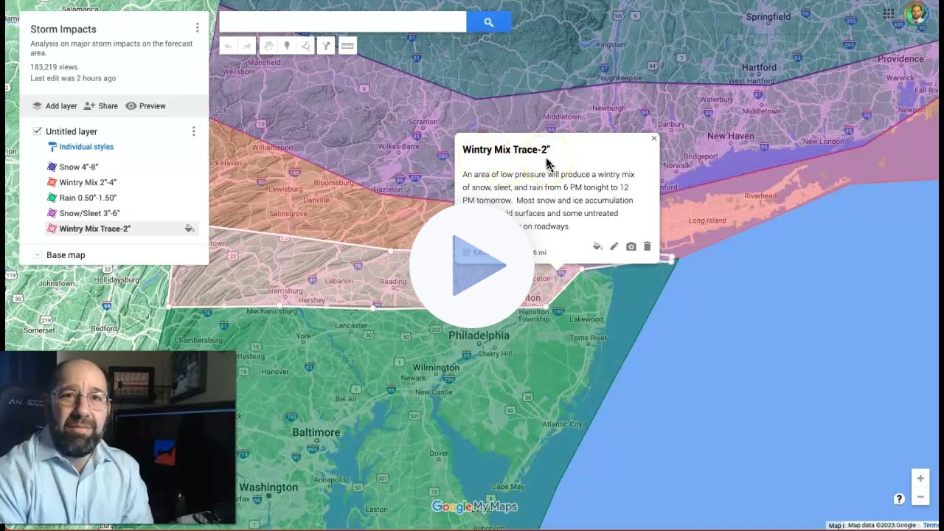Click the Preview button

pyautogui.click(x=145, y=106)
